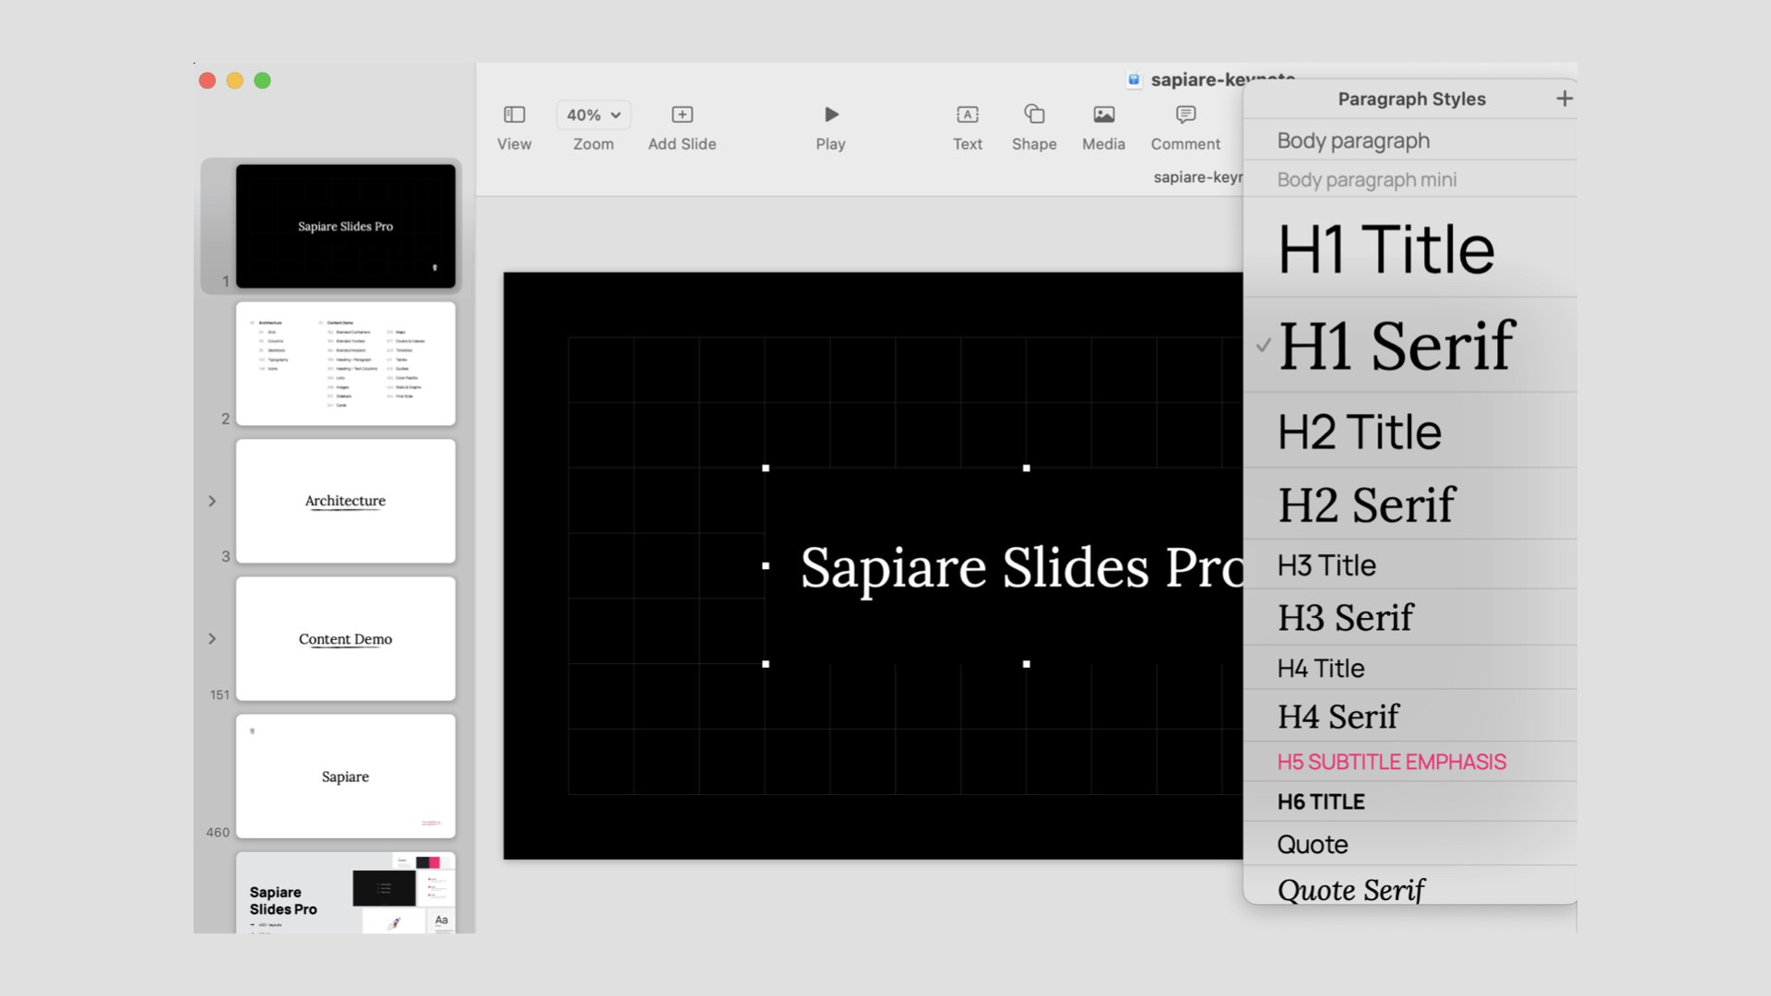Select the Content Demo slide thumbnail
The image size is (1771, 996).
(345, 638)
